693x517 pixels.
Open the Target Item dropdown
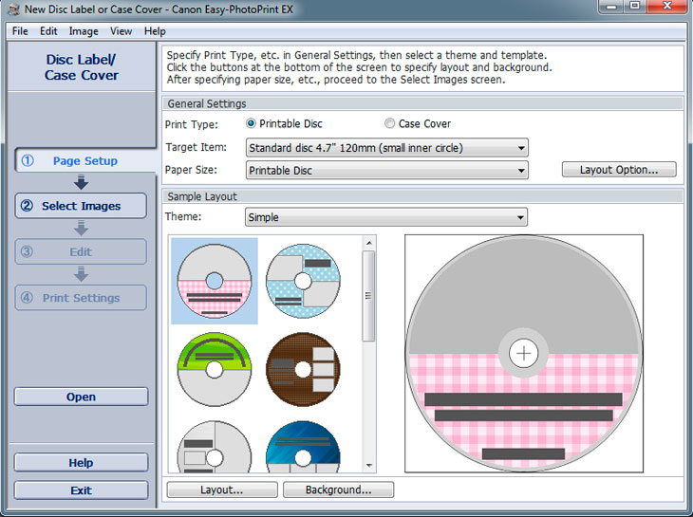(x=386, y=148)
